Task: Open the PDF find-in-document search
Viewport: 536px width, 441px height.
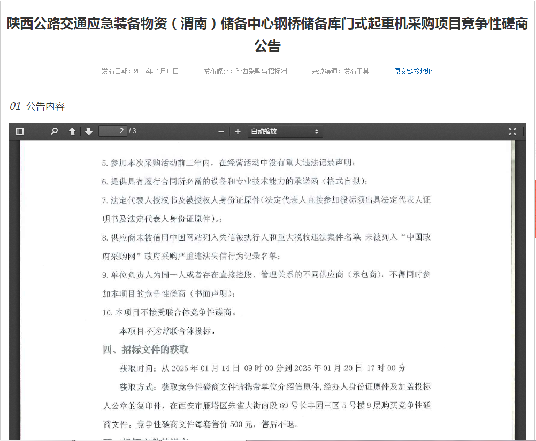Action: (54, 131)
